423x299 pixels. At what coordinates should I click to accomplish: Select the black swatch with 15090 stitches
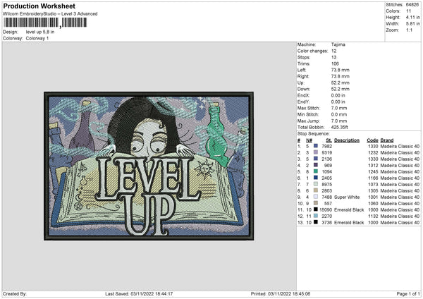(316, 210)
